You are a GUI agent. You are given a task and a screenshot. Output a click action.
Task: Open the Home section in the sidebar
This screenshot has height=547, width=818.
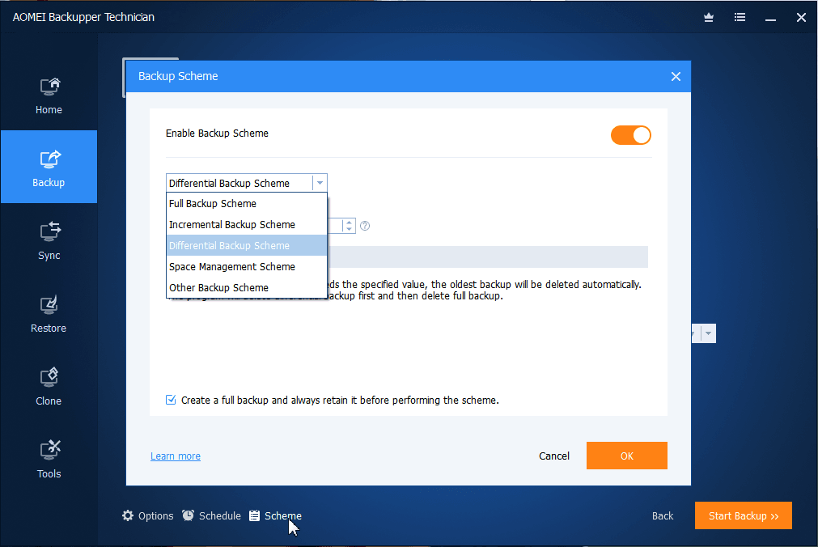coord(49,96)
